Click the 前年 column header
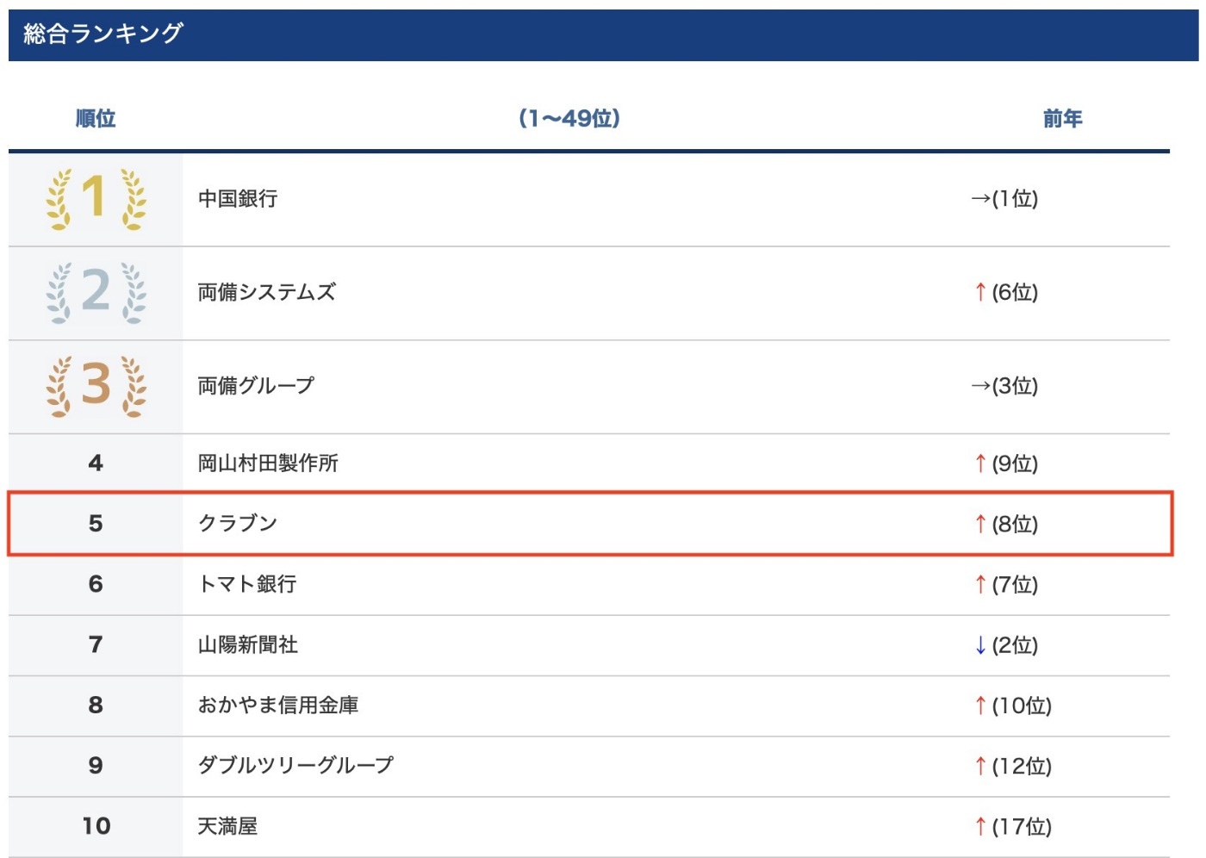 [x=1062, y=119]
